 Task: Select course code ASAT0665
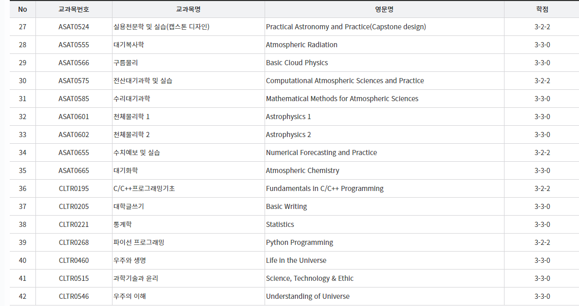74,170
